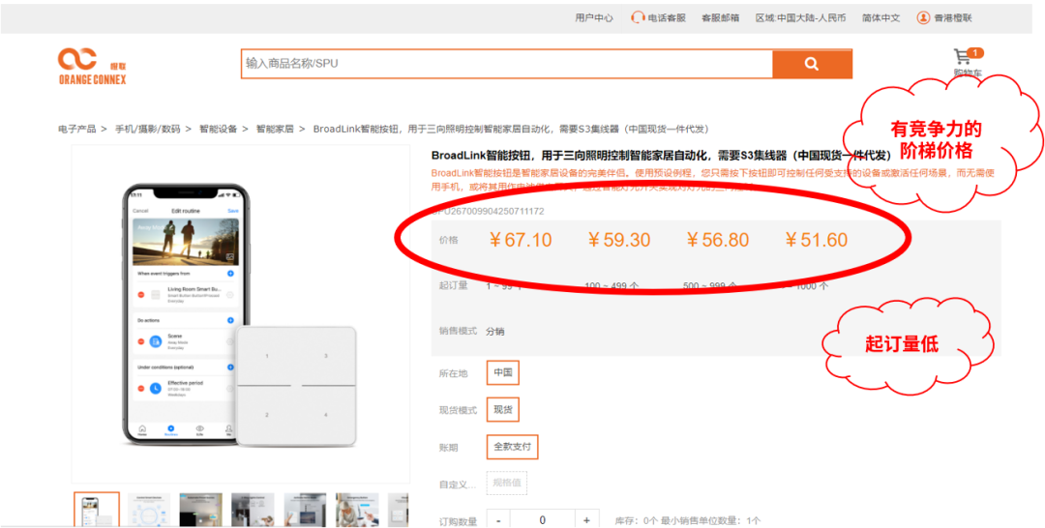The image size is (1045, 528).
Task: Select the 中国 location option
Action: (x=502, y=373)
